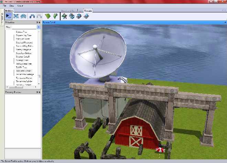Click the horizontal scrollbar thumb in Metadata list
The width and height of the screenshot is (227, 163).
(16, 87)
